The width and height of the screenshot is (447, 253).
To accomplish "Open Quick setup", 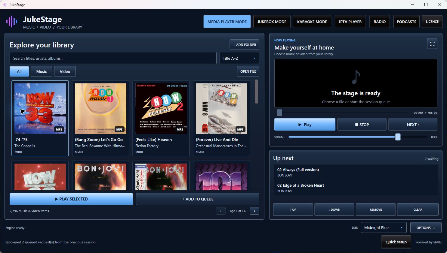I will click(x=396, y=242).
